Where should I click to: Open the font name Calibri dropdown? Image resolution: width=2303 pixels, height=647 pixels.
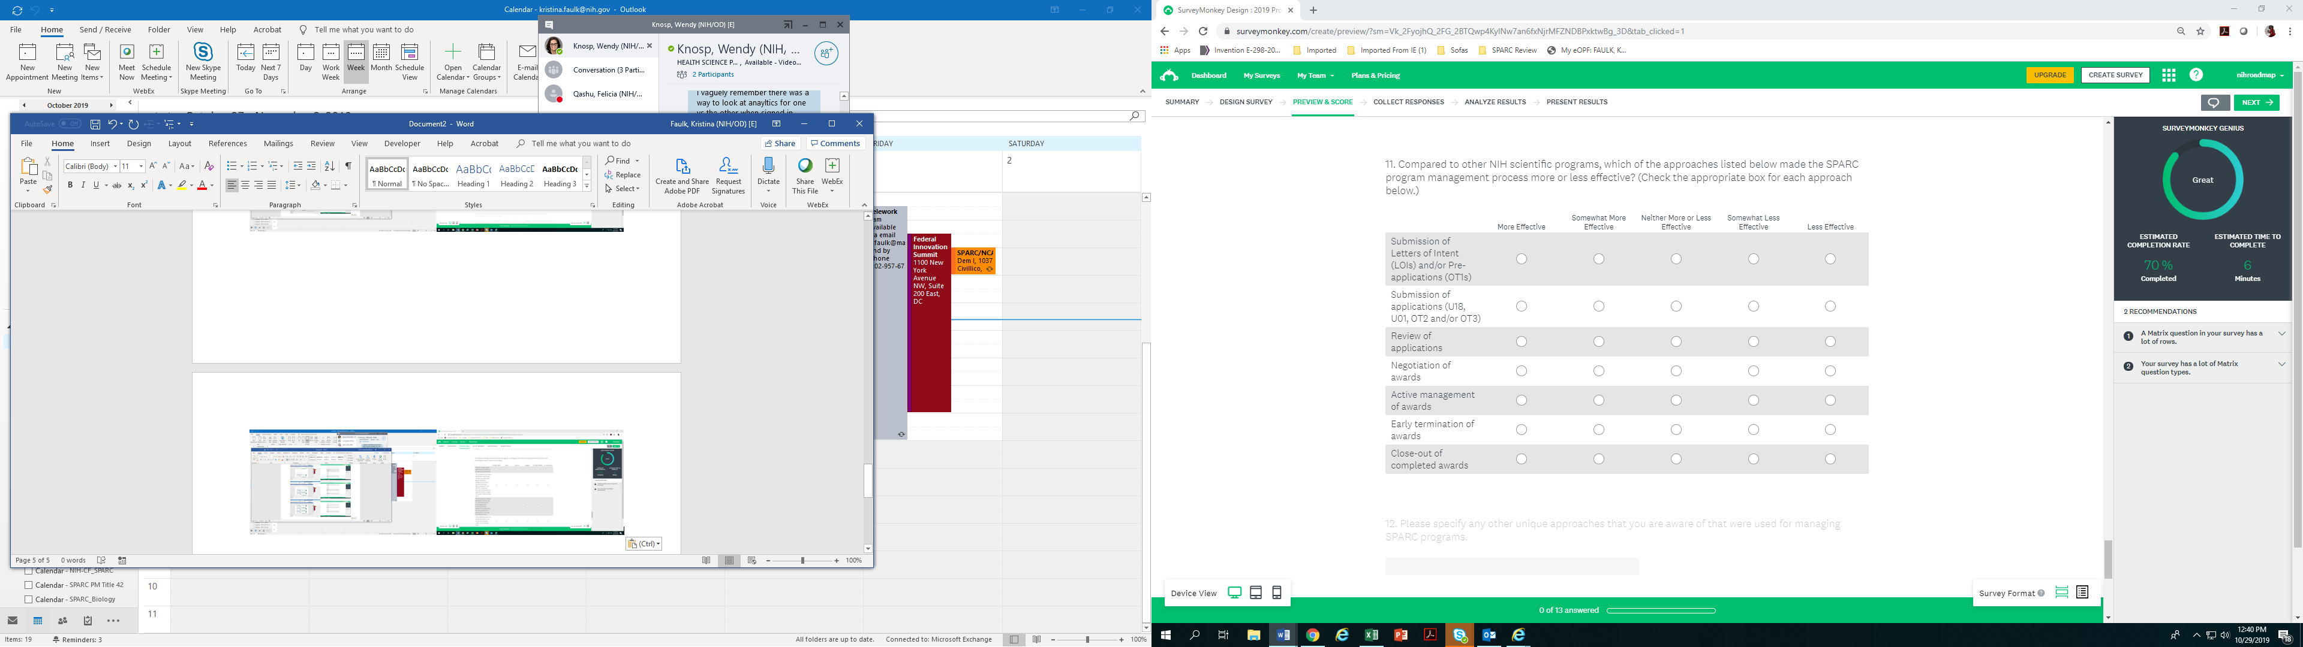(115, 166)
